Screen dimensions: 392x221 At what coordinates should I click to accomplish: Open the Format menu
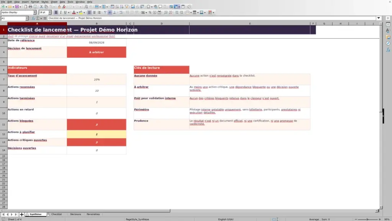(x=35, y=2)
